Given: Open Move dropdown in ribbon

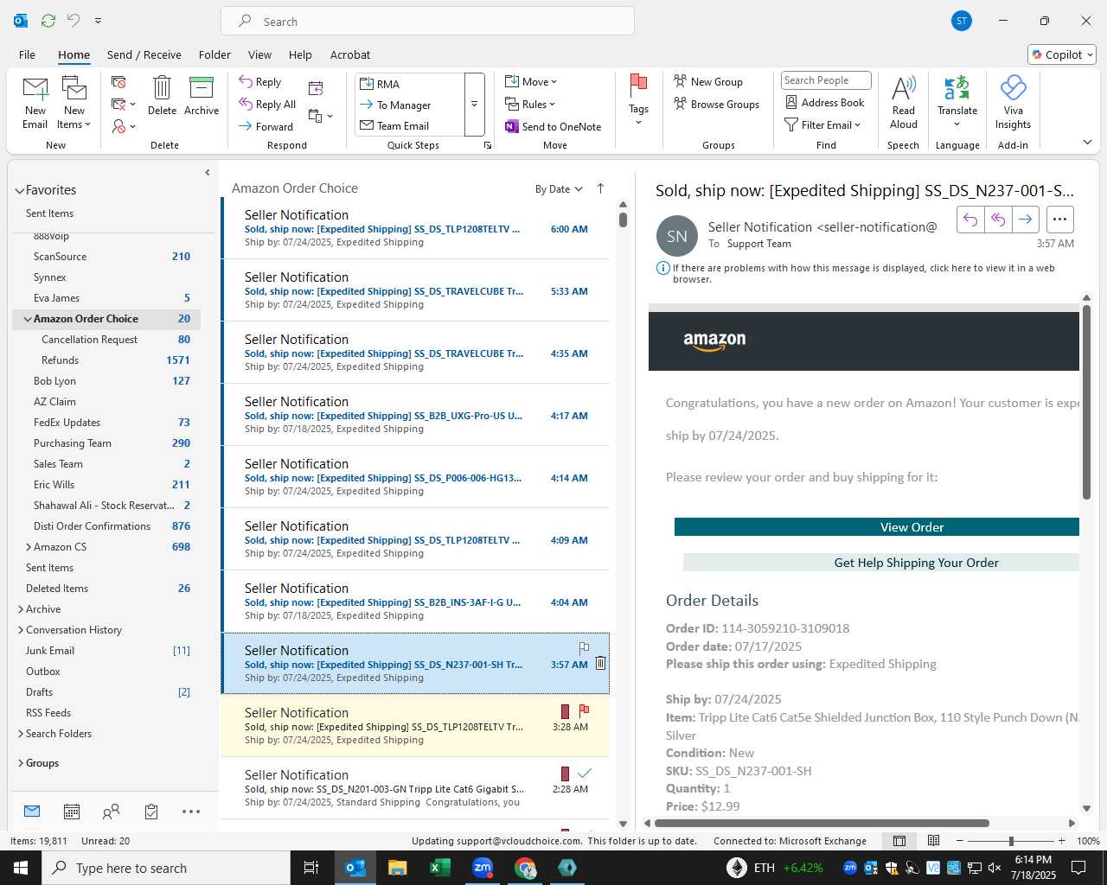Looking at the screenshot, I should click(x=531, y=82).
